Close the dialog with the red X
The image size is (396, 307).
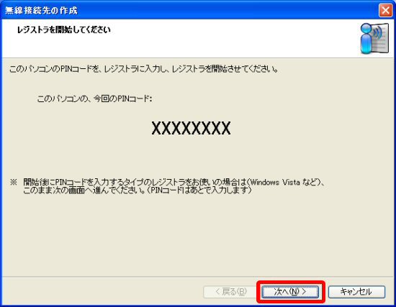385,10
